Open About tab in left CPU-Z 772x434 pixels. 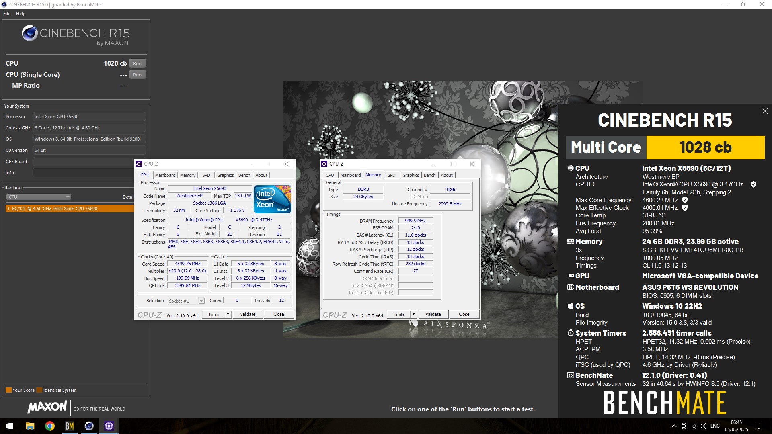(261, 175)
